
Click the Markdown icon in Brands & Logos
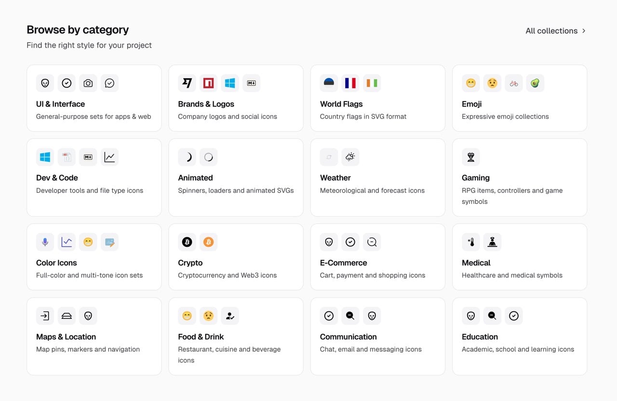click(x=252, y=83)
